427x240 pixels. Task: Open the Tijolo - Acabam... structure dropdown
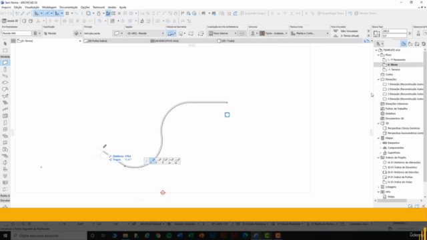click(274, 33)
